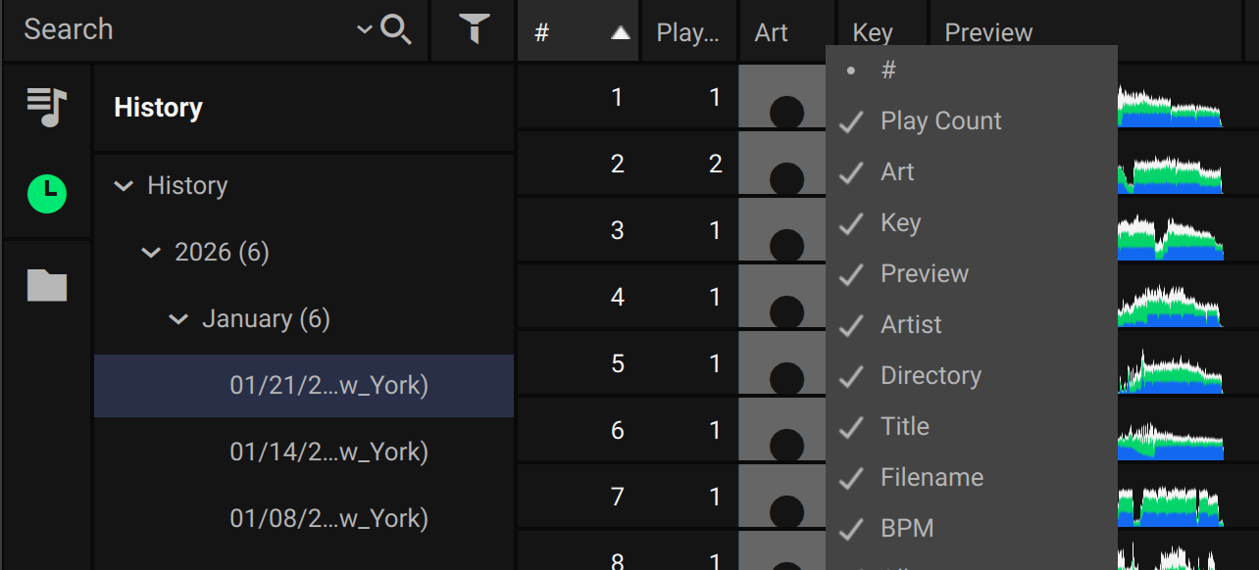Click waveform preview of track 3
The height and width of the screenshot is (570, 1259).
pos(1171,236)
